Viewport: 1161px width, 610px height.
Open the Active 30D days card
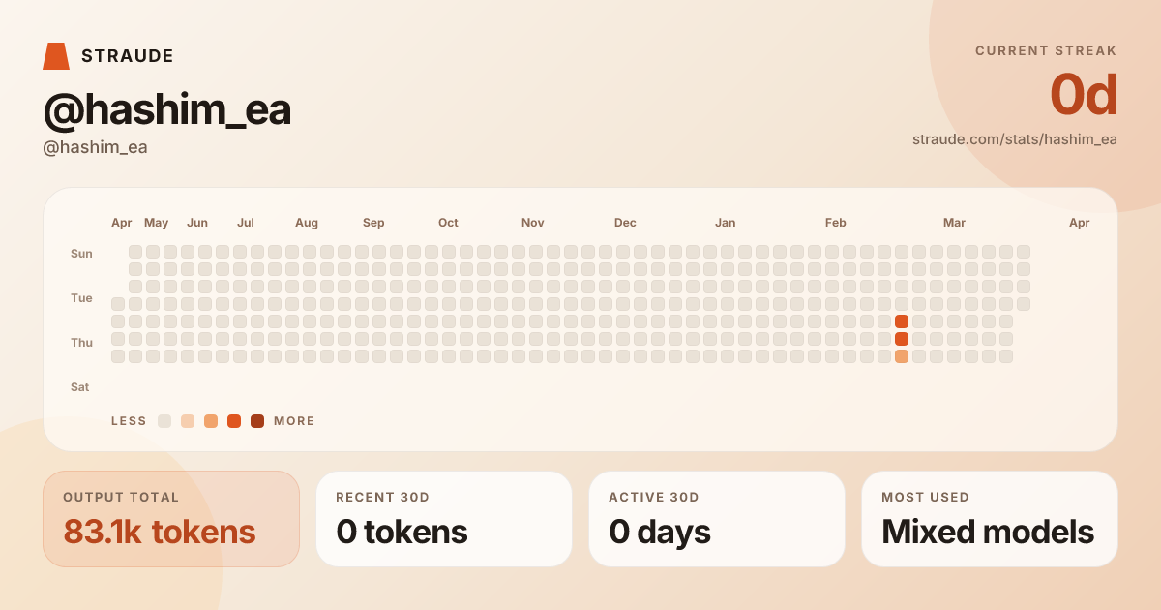pos(717,519)
